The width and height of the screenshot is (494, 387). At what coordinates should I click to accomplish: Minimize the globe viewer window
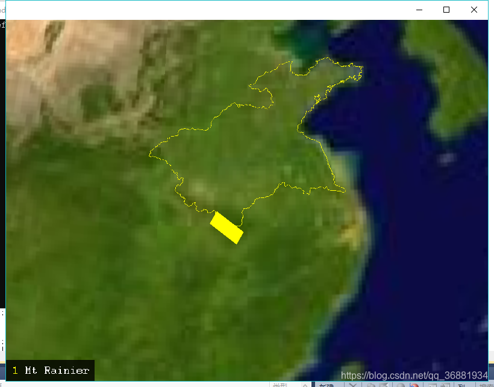pos(419,10)
